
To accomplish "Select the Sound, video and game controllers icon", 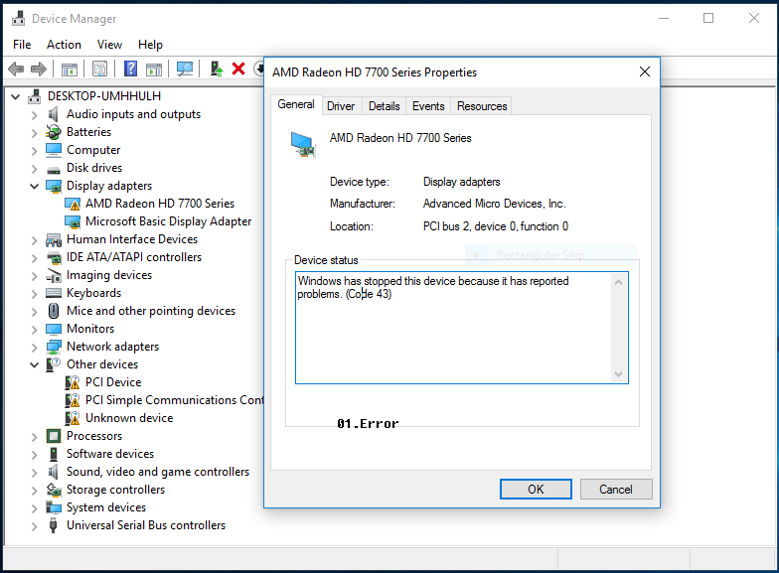I will [x=54, y=472].
